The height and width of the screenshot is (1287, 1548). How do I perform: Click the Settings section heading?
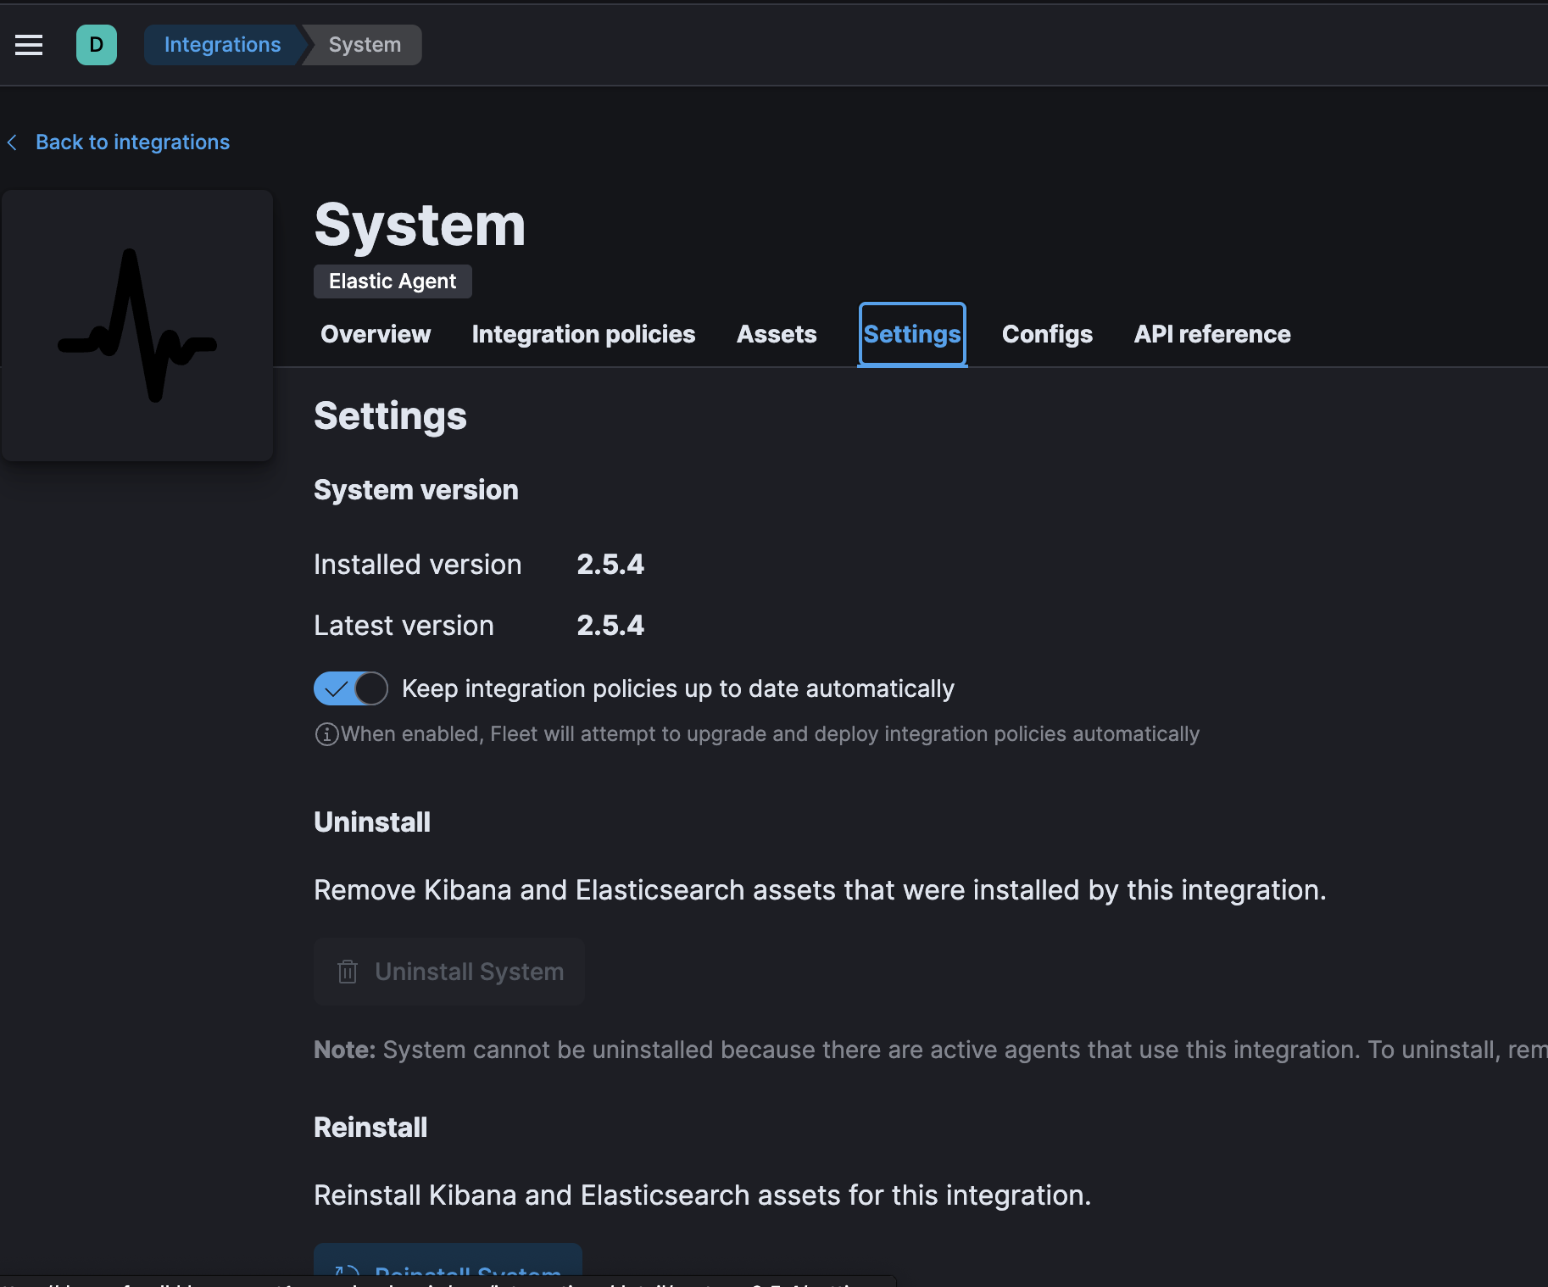pyautogui.click(x=390, y=416)
